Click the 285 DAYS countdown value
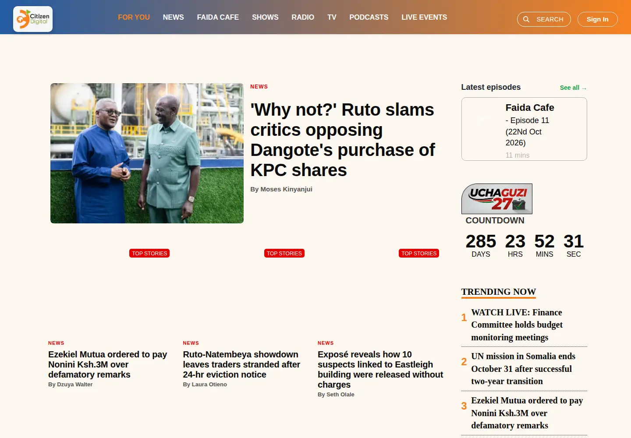Viewport: 631px width, 438px height. [481, 245]
